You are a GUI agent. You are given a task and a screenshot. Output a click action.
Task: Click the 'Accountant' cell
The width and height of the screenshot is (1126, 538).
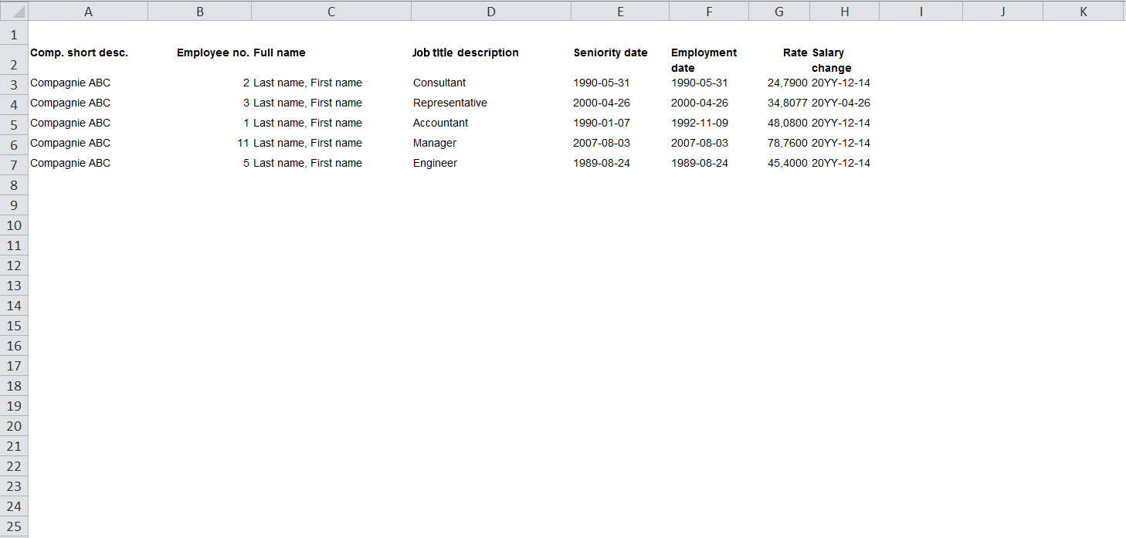(x=440, y=124)
